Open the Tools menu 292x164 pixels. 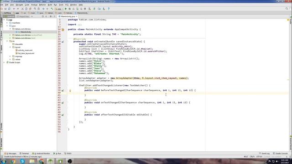[x=61, y=5]
